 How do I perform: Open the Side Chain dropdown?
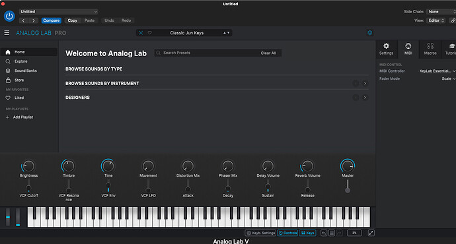(x=441, y=12)
